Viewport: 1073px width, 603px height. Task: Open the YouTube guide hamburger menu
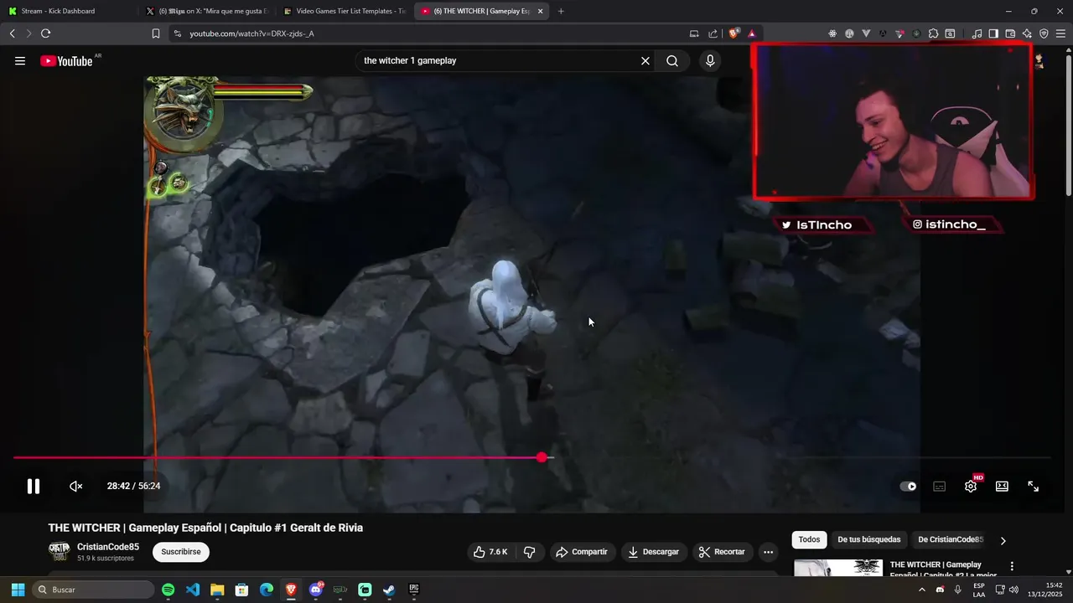coord(20,60)
